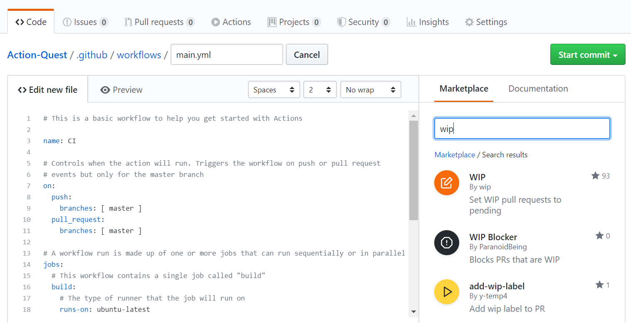Viewport: 631px width, 323px height.
Task: Click the first comment line about basic workflow
Action: point(173,118)
